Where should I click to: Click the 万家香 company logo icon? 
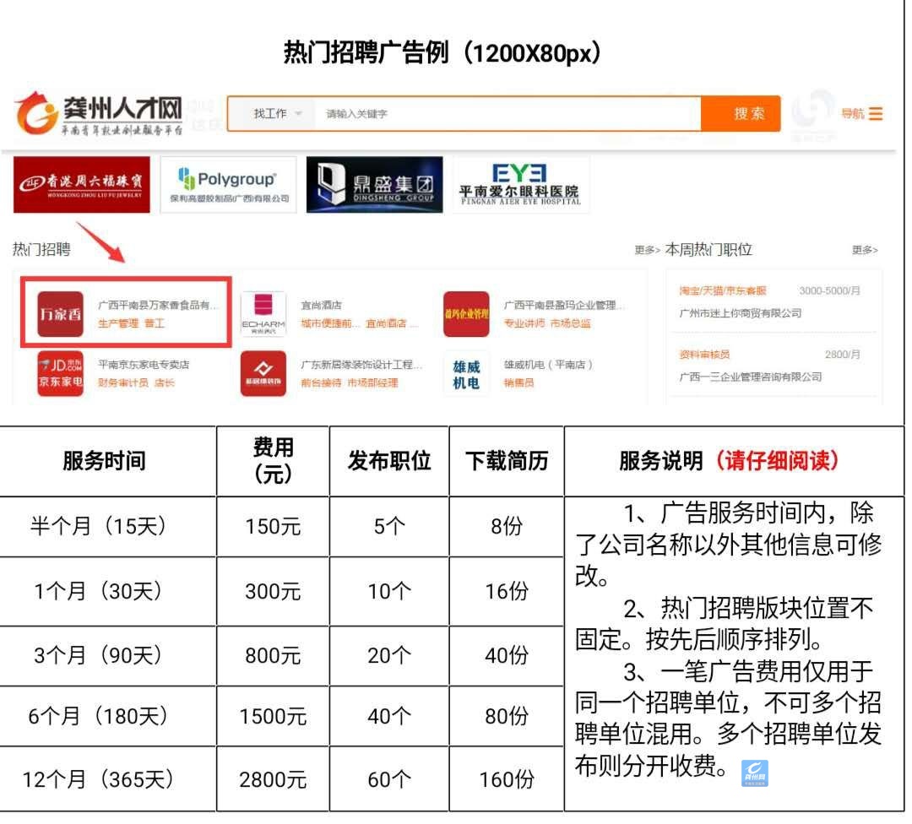[61, 314]
